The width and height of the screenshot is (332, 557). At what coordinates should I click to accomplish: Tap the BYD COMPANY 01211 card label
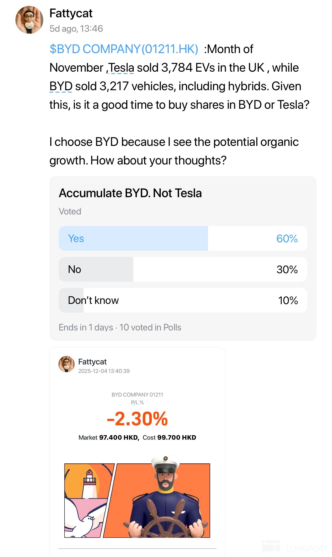[137, 395]
